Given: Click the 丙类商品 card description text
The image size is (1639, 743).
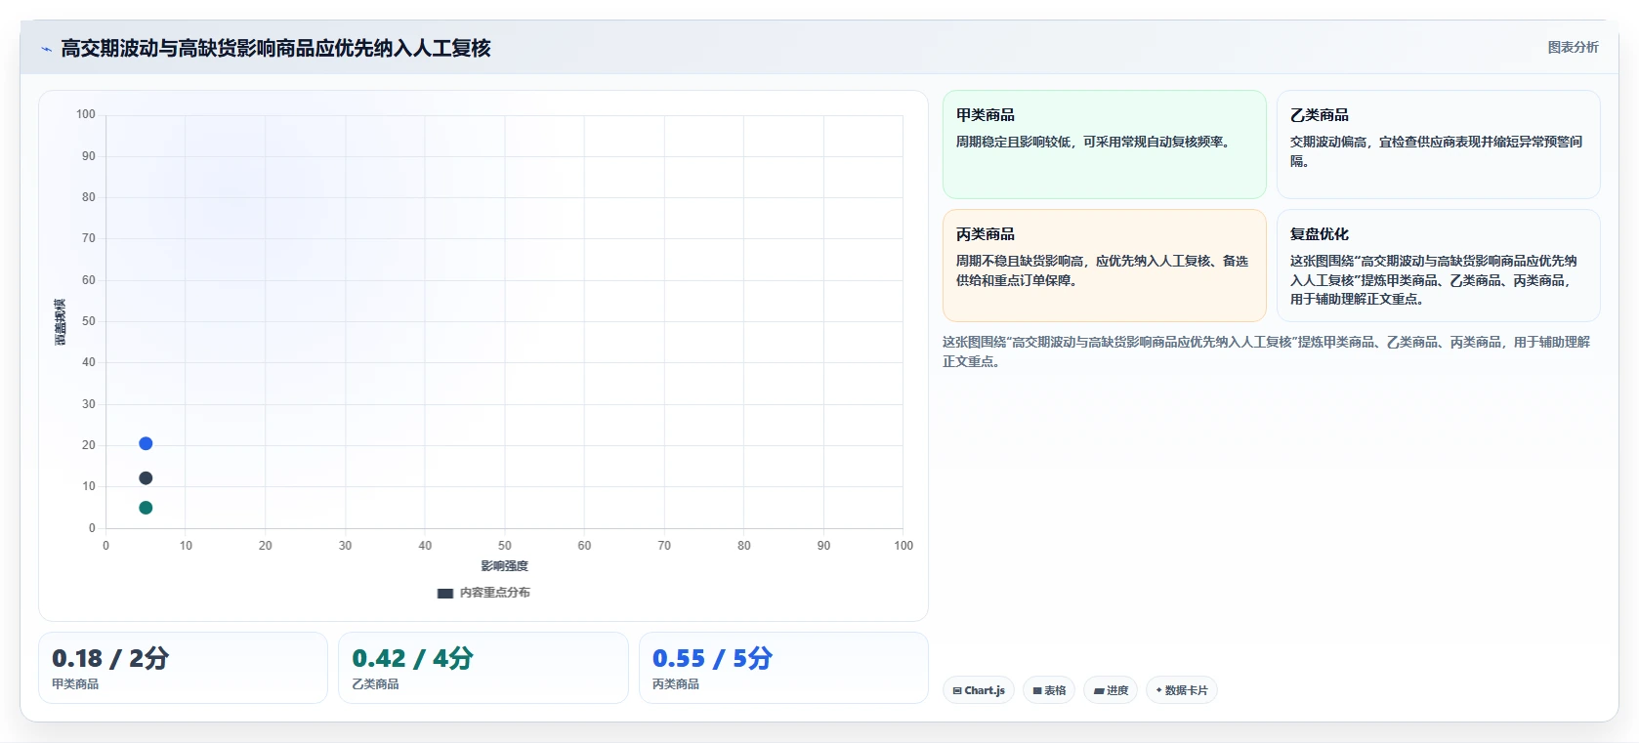Looking at the screenshot, I should click(x=1102, y=270).
